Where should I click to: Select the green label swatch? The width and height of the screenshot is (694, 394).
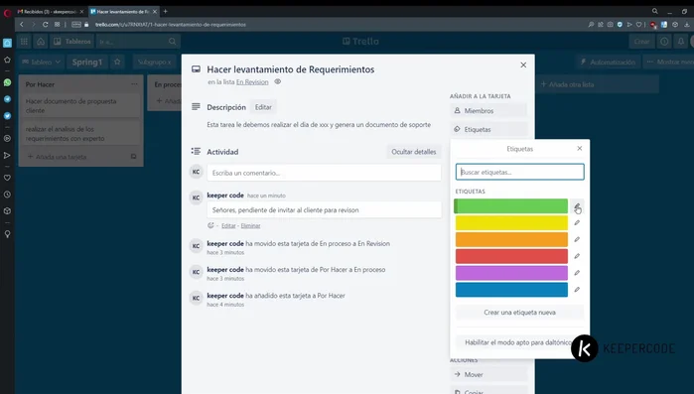pyautogui.click(x=511, y=206)
